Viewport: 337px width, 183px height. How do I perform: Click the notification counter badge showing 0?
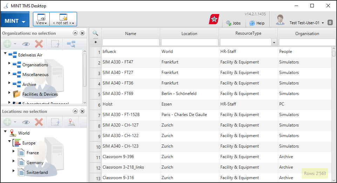click(330, 22)
